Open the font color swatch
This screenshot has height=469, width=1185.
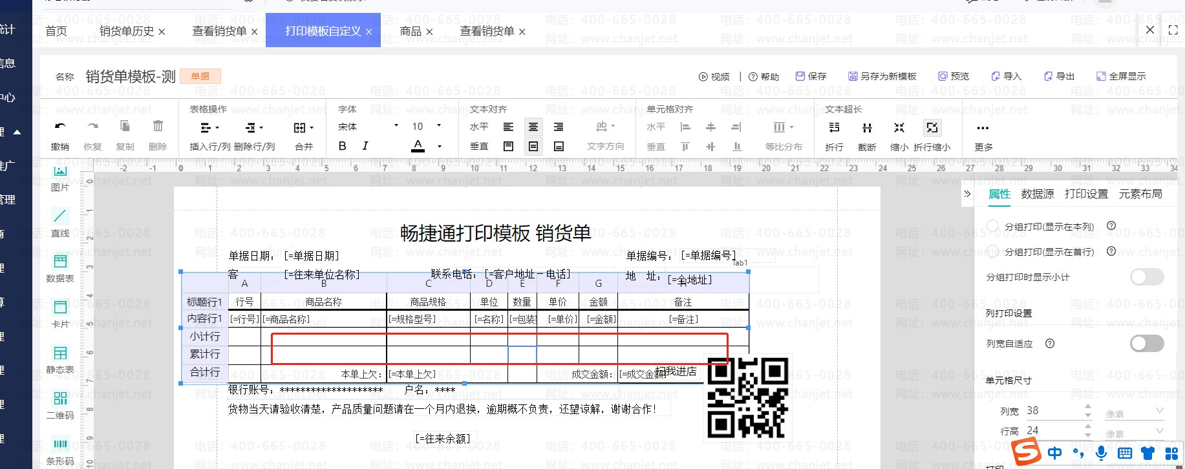point(418,146)
